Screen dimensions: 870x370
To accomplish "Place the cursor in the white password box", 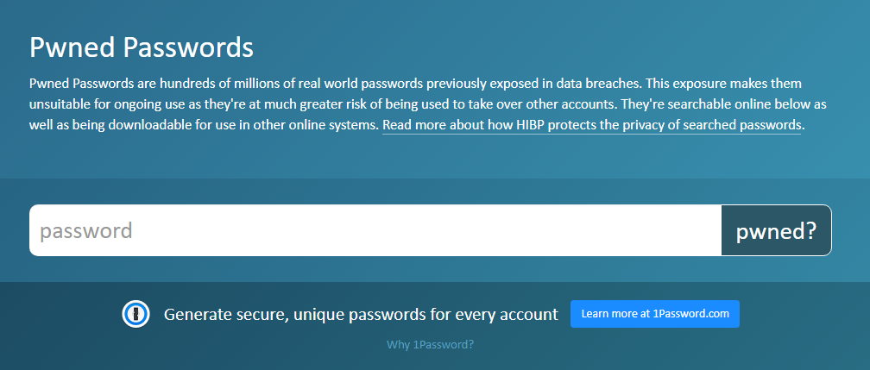I will 375,230.
